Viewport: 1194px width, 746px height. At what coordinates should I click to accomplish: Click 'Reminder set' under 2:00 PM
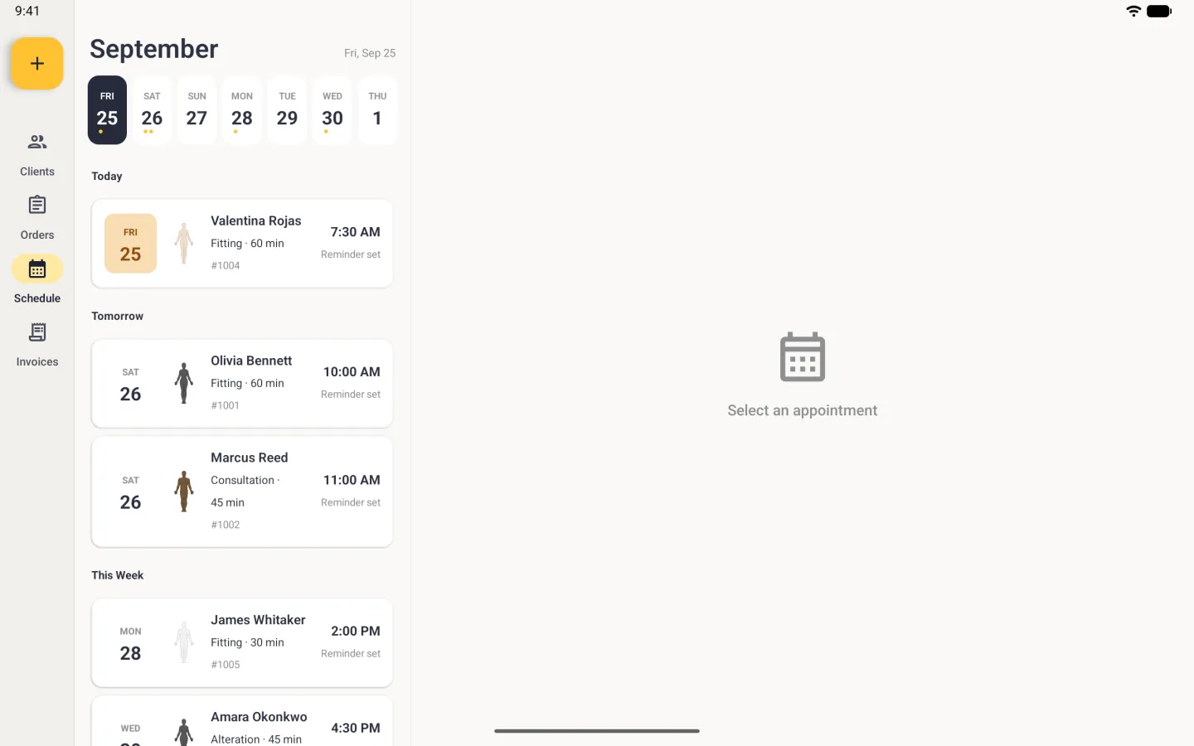351,653
